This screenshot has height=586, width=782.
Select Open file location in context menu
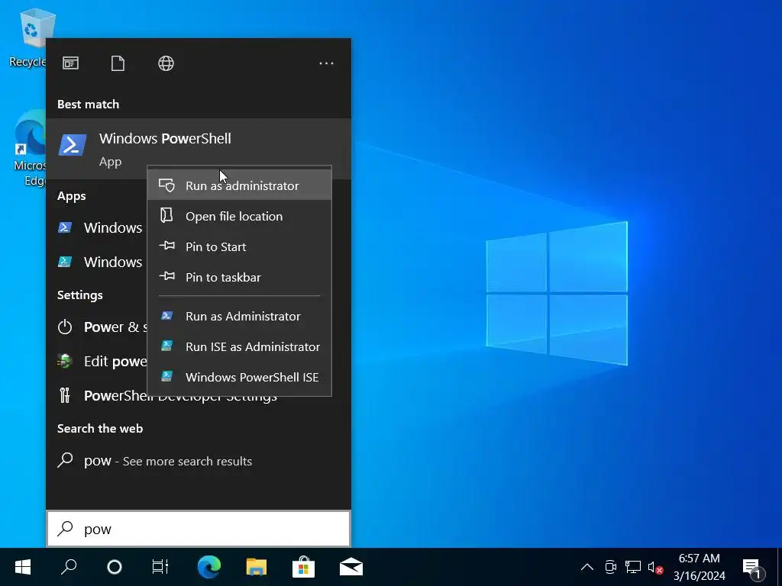pos(239,216)
